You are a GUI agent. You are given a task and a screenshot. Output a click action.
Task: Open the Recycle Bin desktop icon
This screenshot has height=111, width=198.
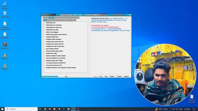pos(5,14)
